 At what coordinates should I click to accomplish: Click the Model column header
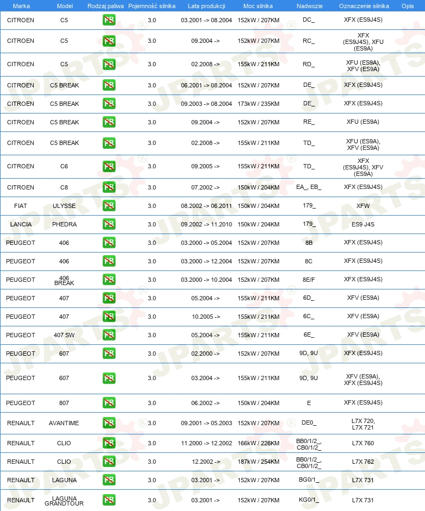(x=65, y=6)
